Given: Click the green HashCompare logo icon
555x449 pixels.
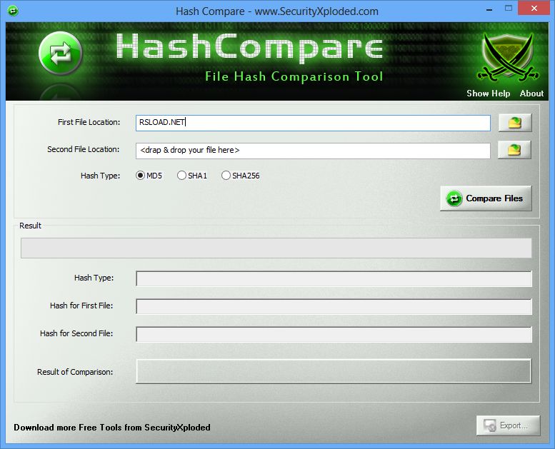Looking at the screenshot, I should 61,54.
